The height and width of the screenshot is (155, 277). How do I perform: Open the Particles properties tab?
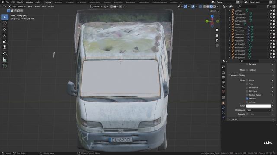pos(223,112)
